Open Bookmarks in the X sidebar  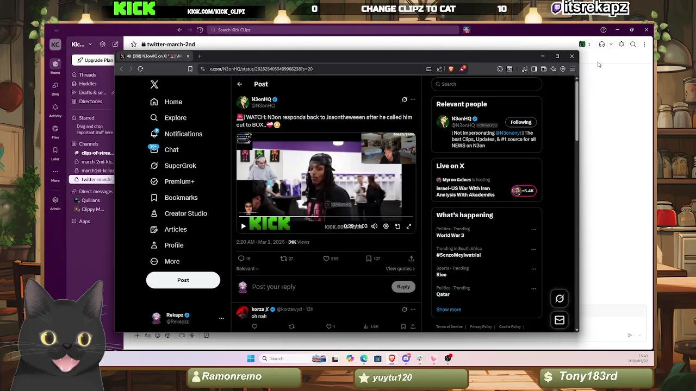[173, 198]
